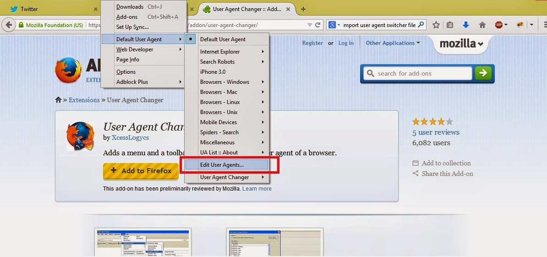The height and width of the screenshot is (257, 547).
Task: Open the downloads arrow icon
Action: point(466,25)
